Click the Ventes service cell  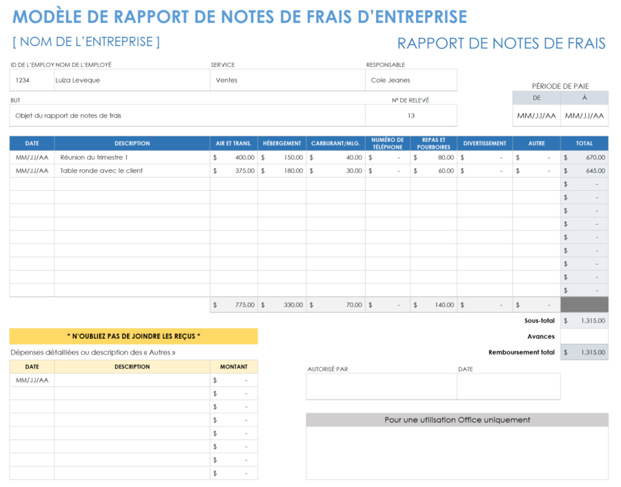283,80
